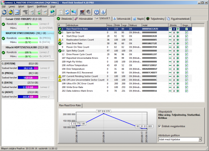This screenshot has height=151, width=209.
Task: Open the Fájl menu
Action: [x=4, y=7]
